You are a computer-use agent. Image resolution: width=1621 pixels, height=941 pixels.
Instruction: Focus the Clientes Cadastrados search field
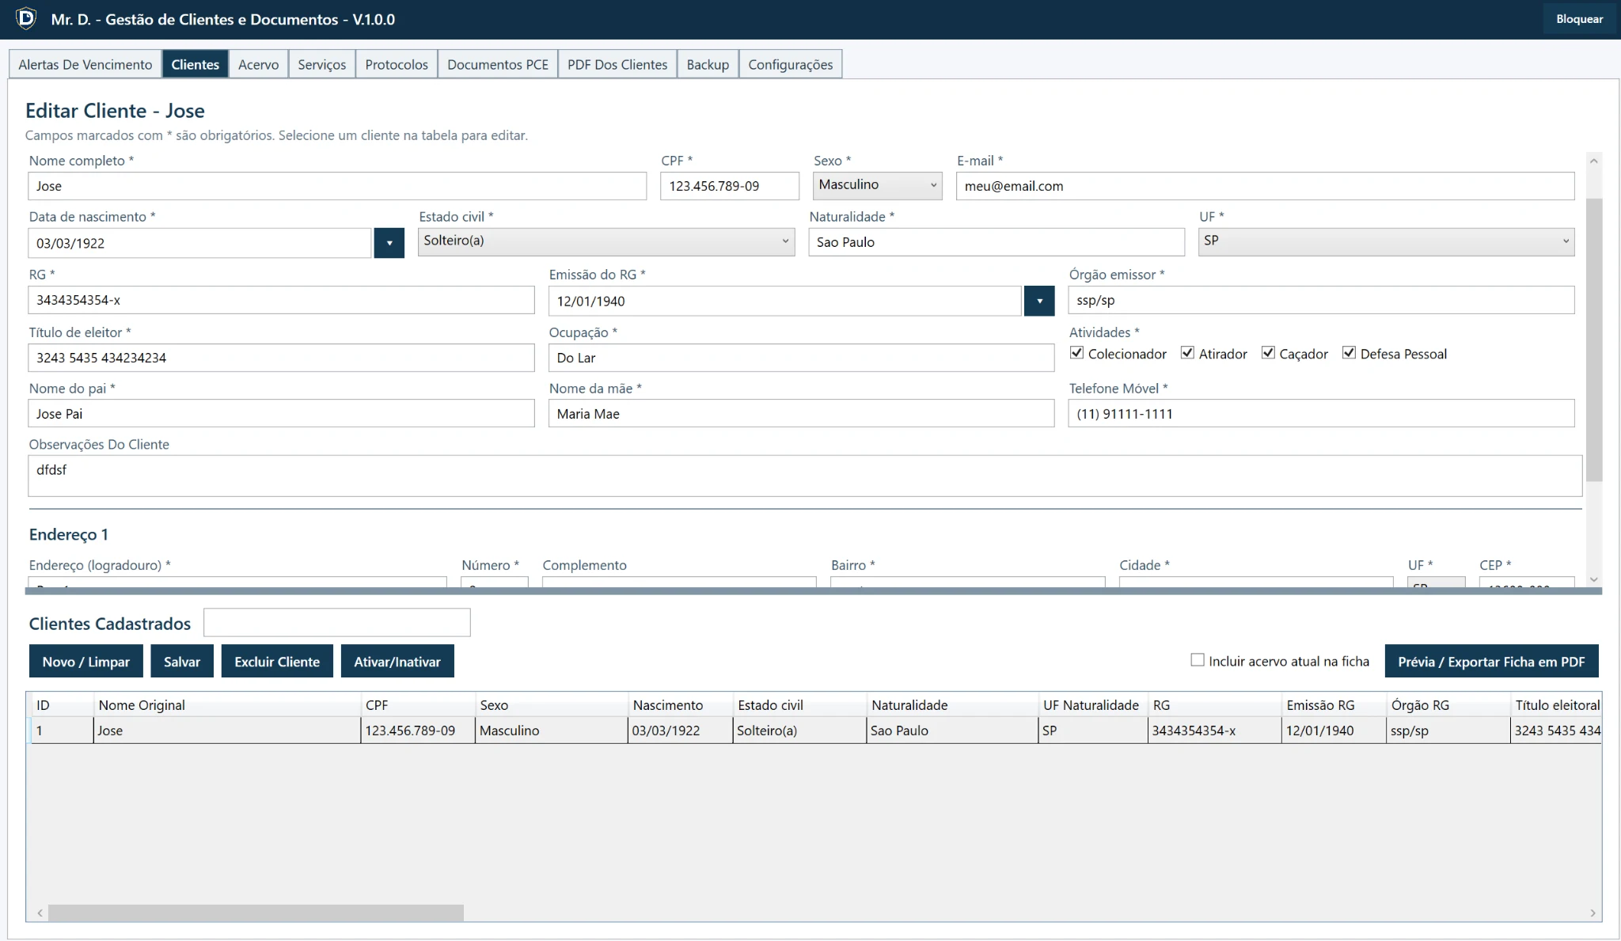pos(337,622)
